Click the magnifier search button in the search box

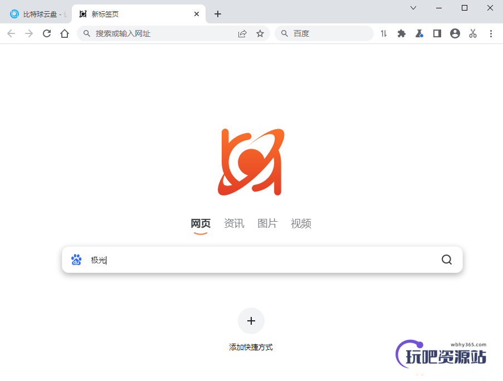pos(447,260)
